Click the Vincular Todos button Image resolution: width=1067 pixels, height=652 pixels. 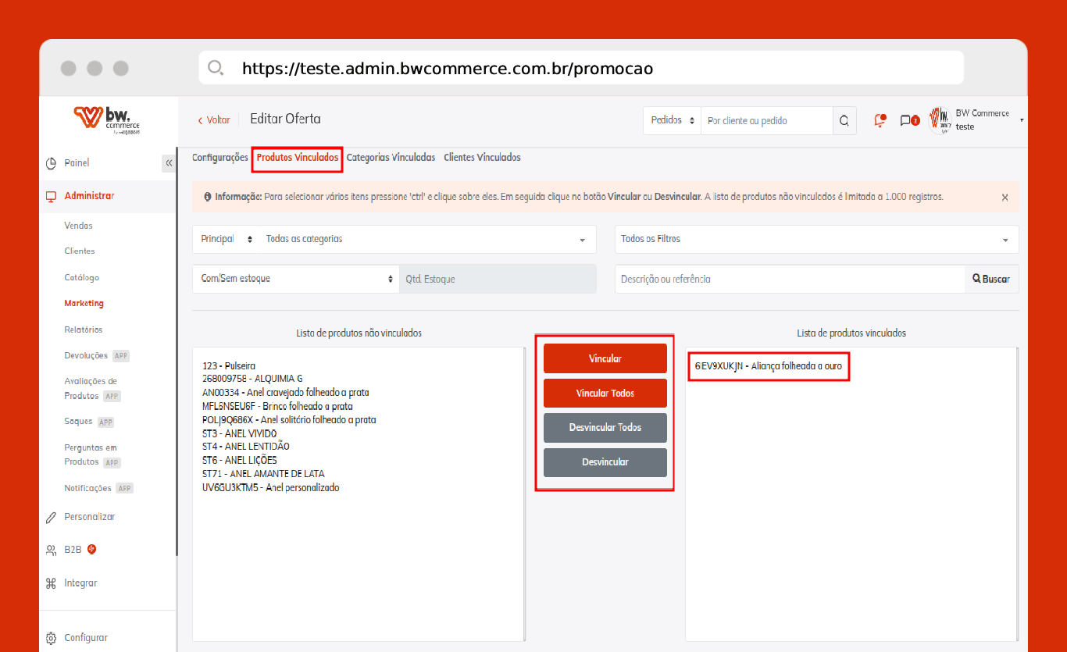605,394
